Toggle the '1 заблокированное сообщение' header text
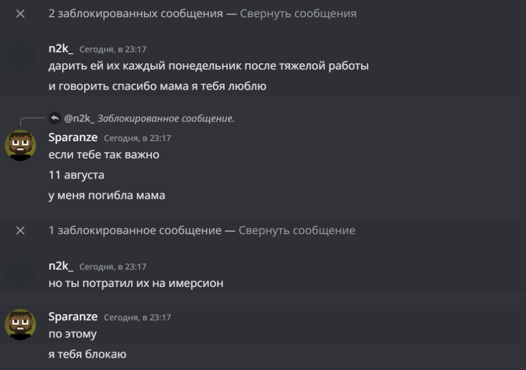This screenshot has width=526, height=370. click(135, 231)
